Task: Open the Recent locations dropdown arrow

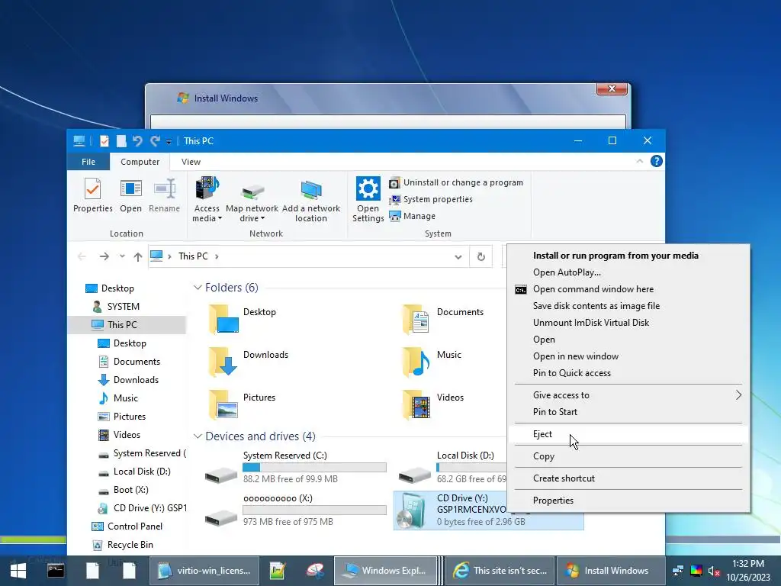Action: pyautogui.click(x=122, y=256)
